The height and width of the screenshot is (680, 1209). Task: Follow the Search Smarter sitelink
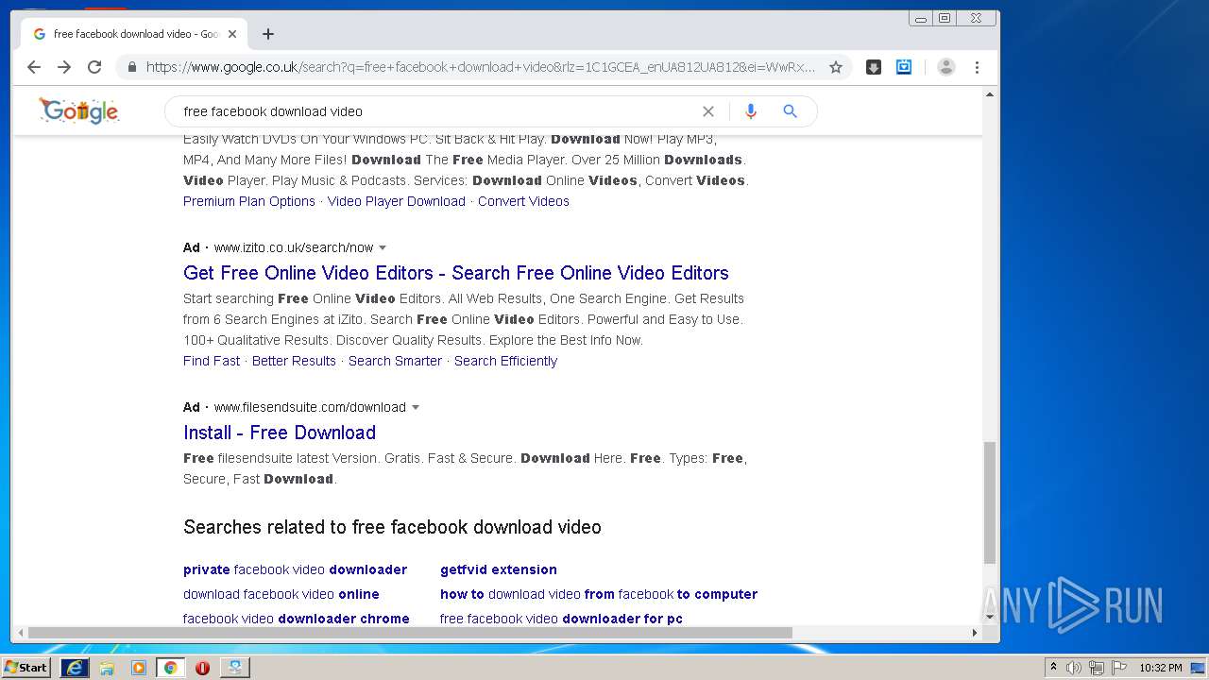coord(395,361)
